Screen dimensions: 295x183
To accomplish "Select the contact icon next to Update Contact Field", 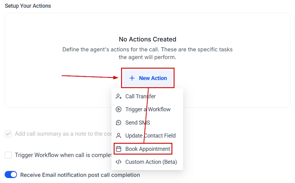I will point(118,135).
